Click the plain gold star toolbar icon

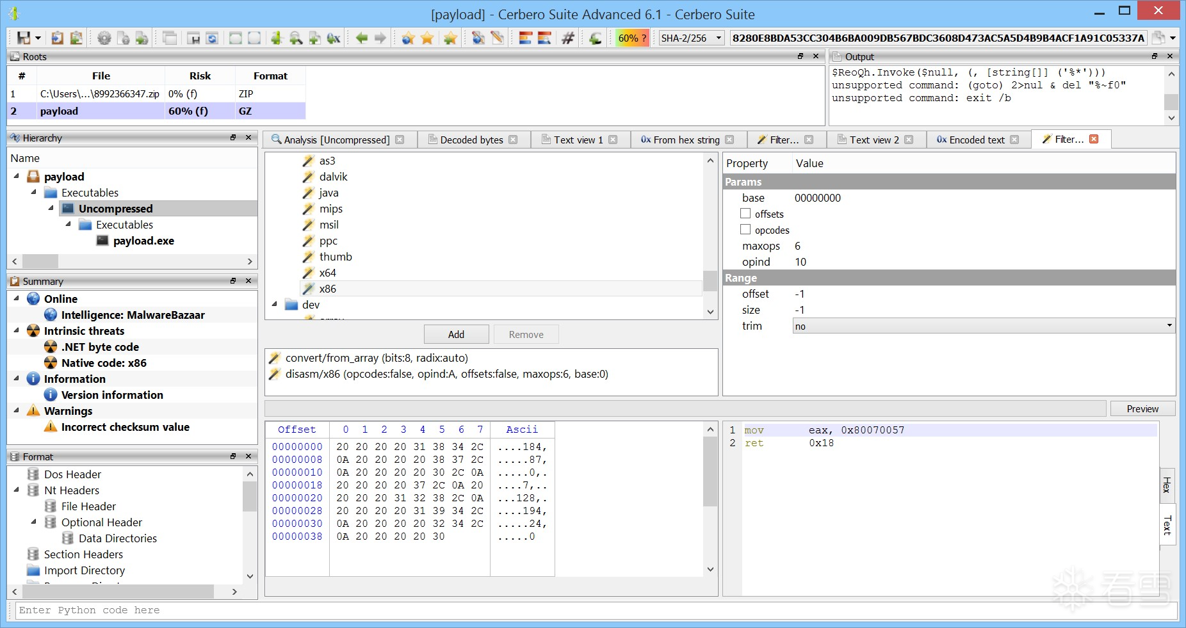[427, 38]
